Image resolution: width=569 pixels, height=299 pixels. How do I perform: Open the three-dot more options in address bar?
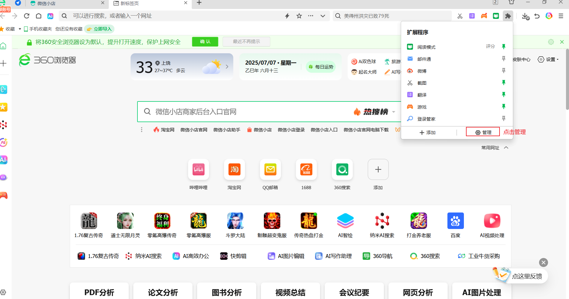[x=311, y=16]
